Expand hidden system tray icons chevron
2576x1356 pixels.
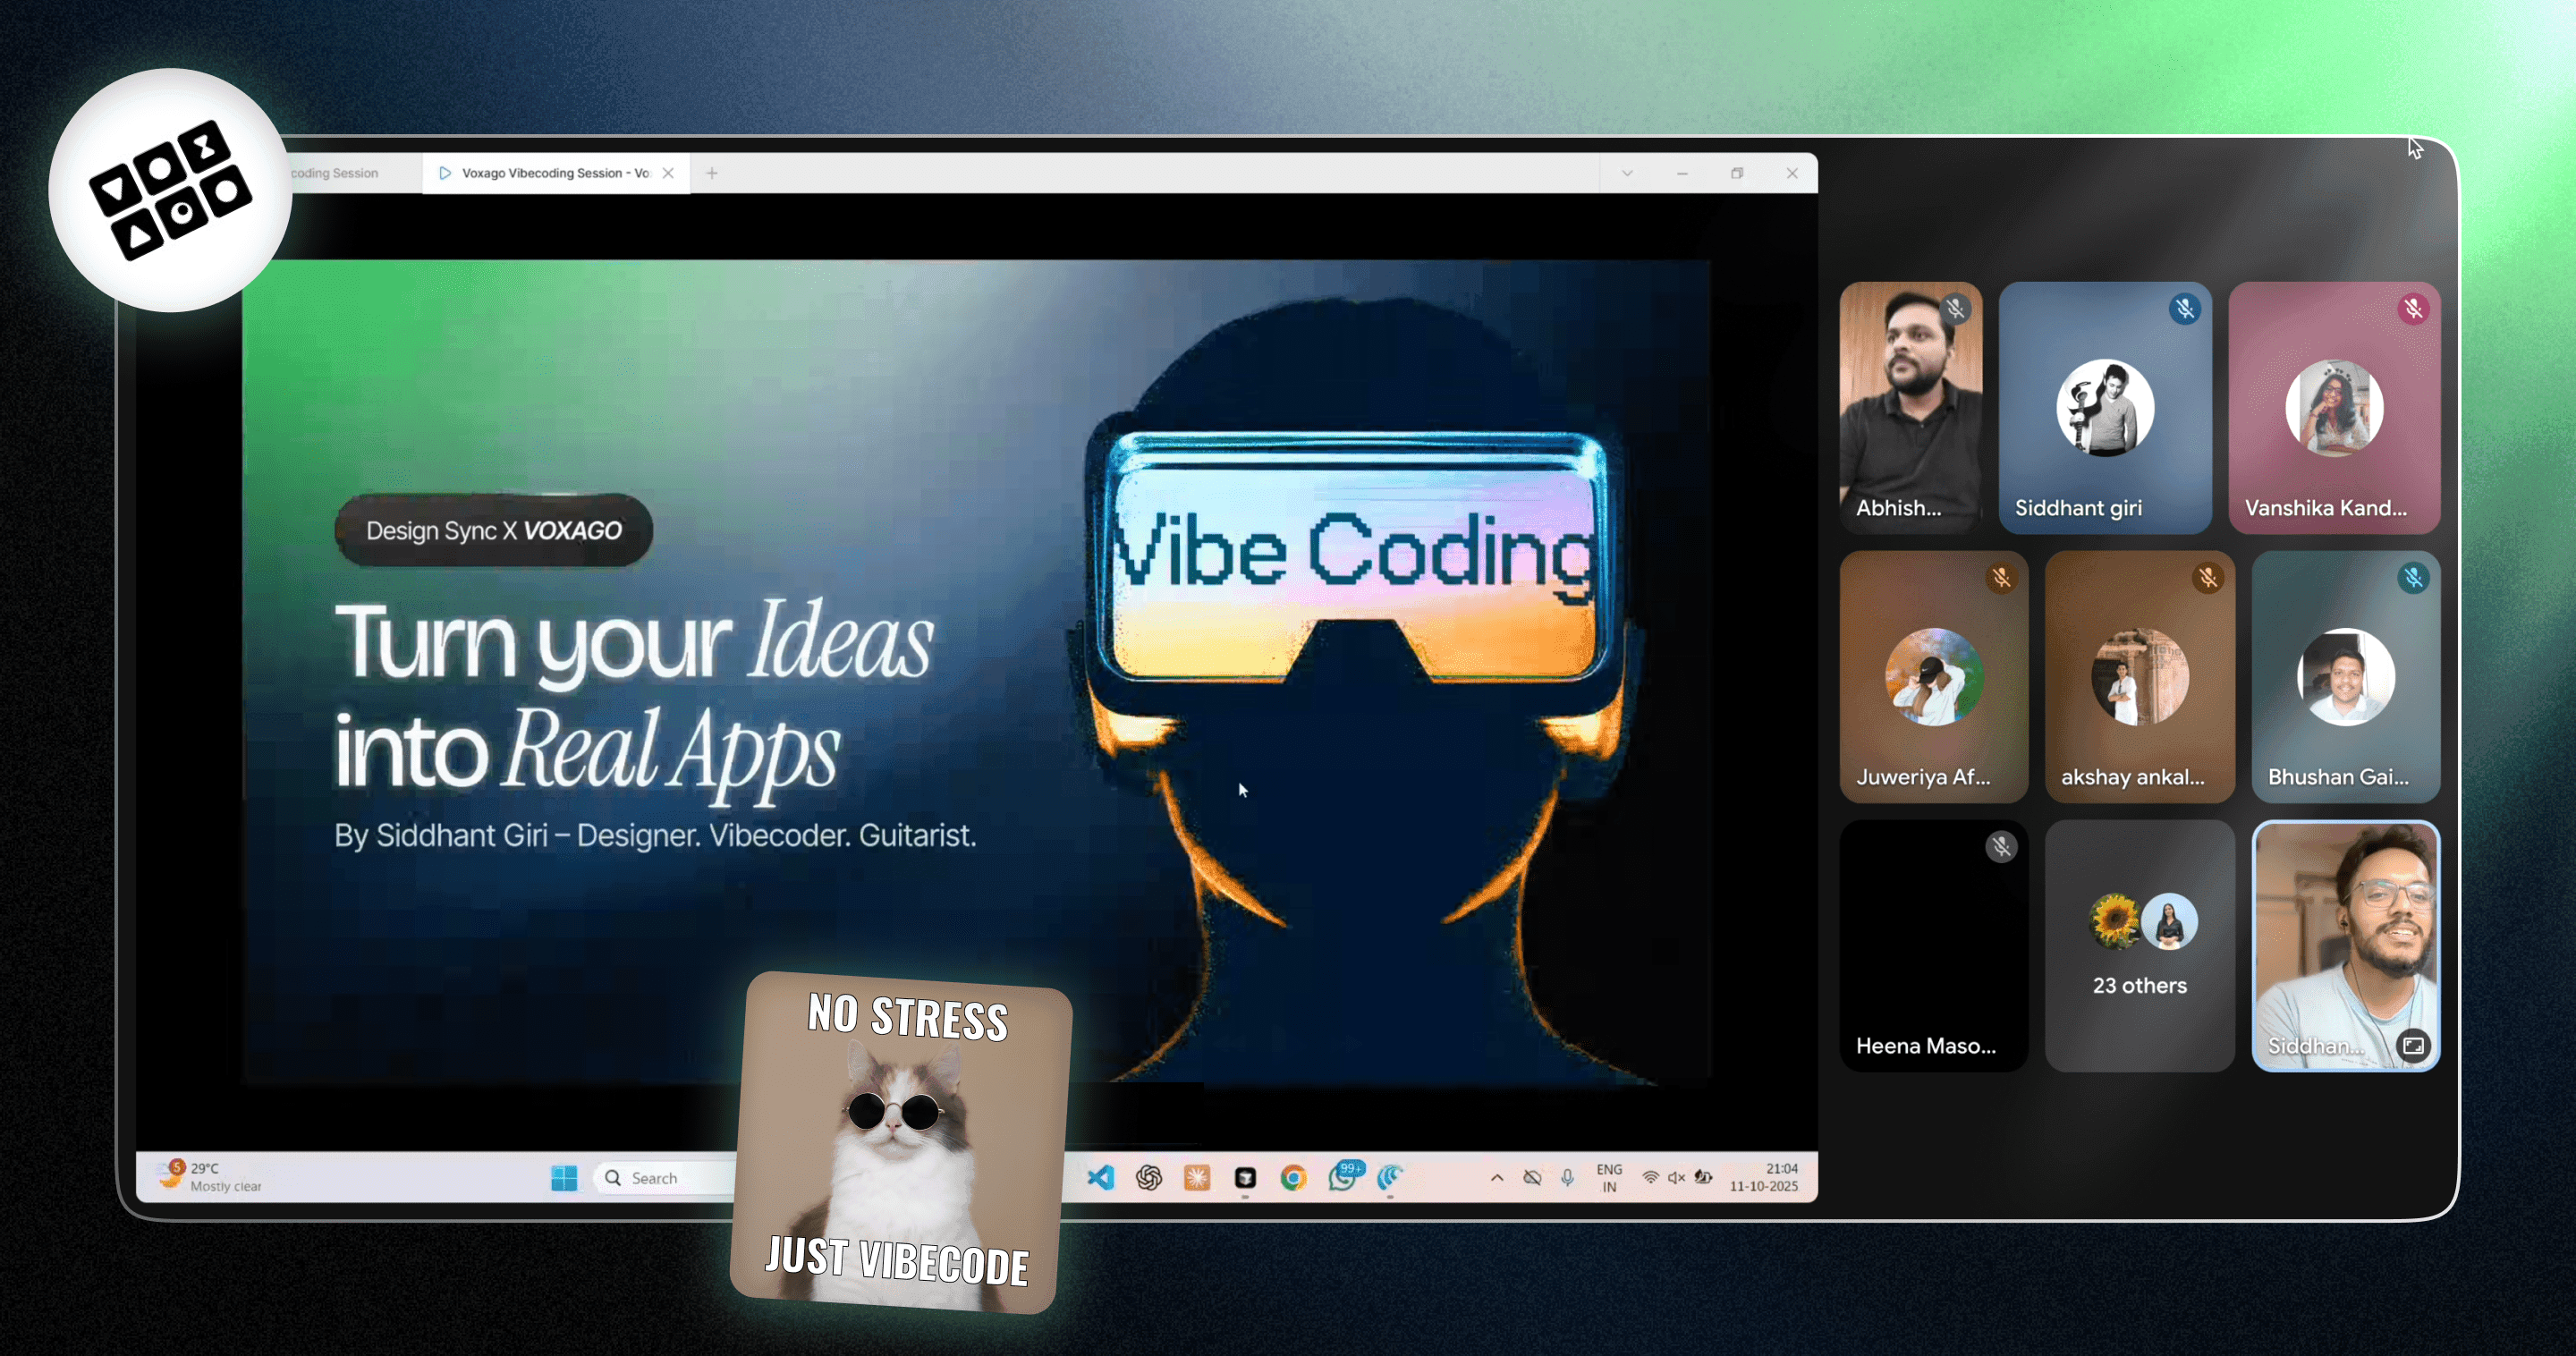1497,1177
